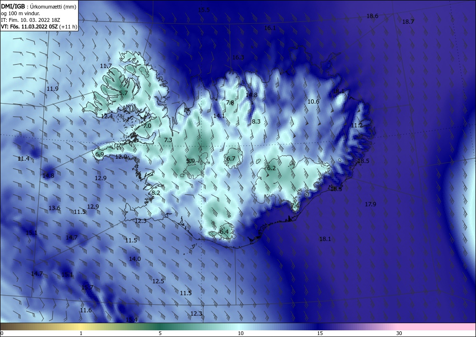Select the 7.8 value label
This screenshot has height=337, width=476.
(x=230, y=103)
